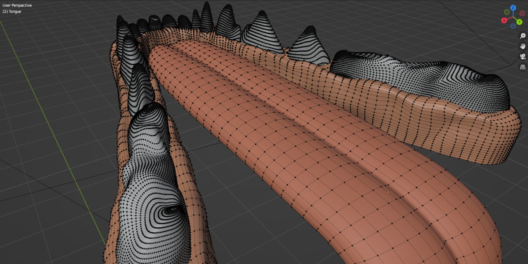Click the red X axis on gizmo
This screenshot has width=528, height=264.
pyautogui.click(x=504, y=20)
